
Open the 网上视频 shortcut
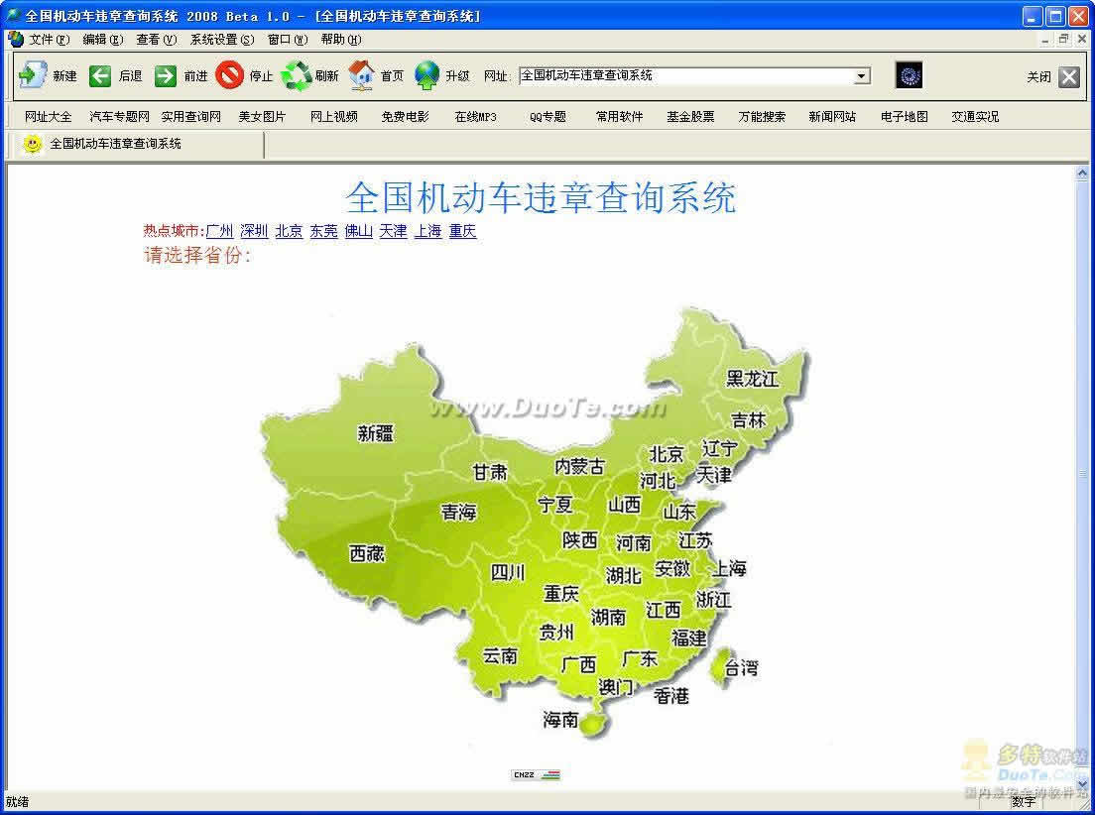(334, 117)
